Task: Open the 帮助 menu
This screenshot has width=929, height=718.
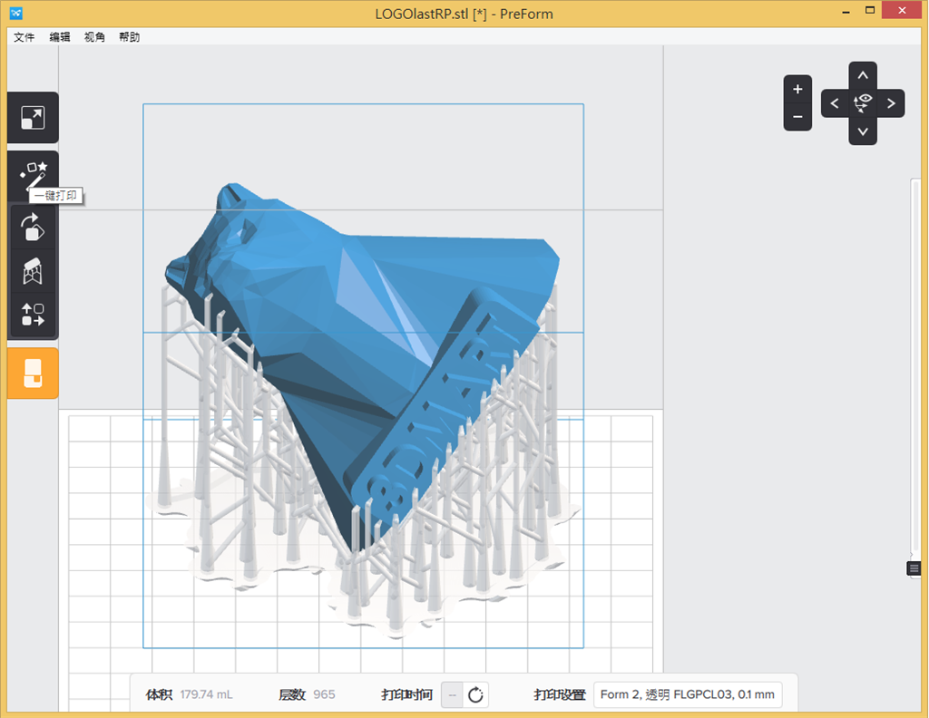Action: 128,37
